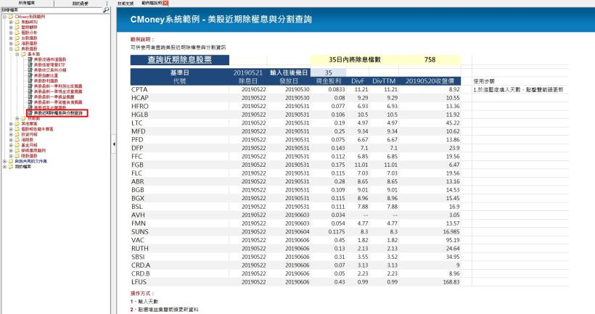Click the 港股選股 folder icon
The width and height of the screenshot is (595, 314).
click(x=17, y=44)
